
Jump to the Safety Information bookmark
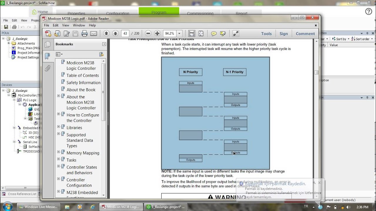click(x=83, y=83)
